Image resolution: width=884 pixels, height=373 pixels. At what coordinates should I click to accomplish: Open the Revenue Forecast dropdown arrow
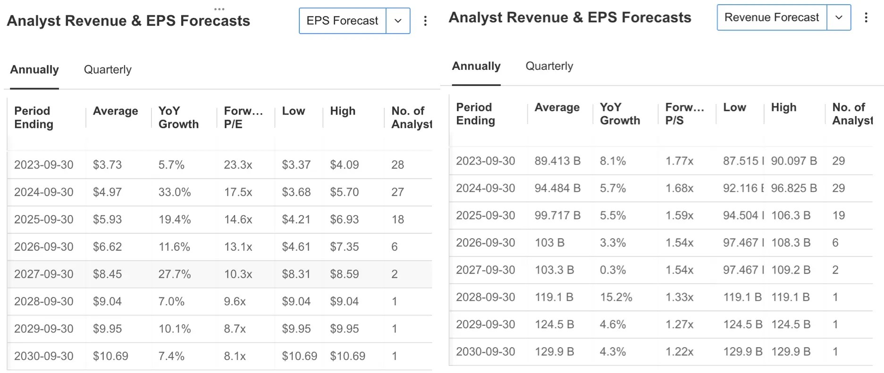839,17
